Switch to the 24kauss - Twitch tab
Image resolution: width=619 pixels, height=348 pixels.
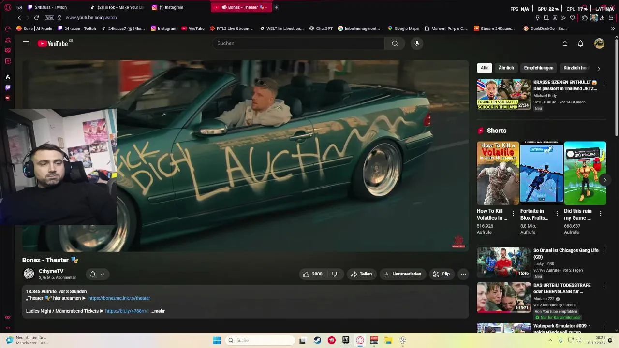click(x=51, y=7)
